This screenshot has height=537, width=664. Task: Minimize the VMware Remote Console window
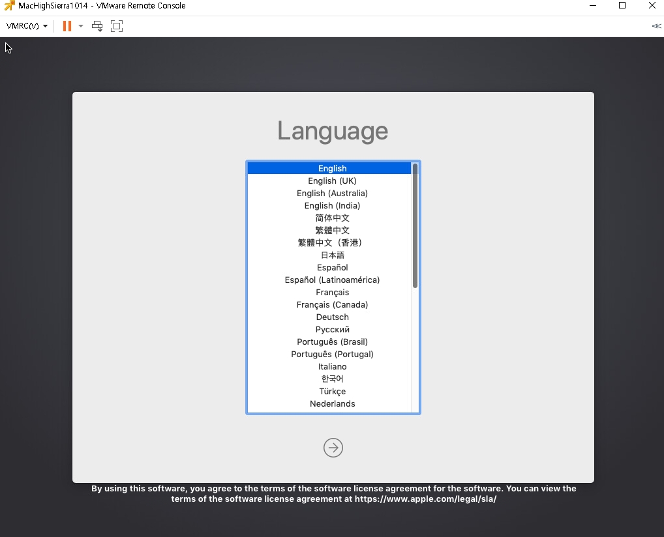click(593, 5)
